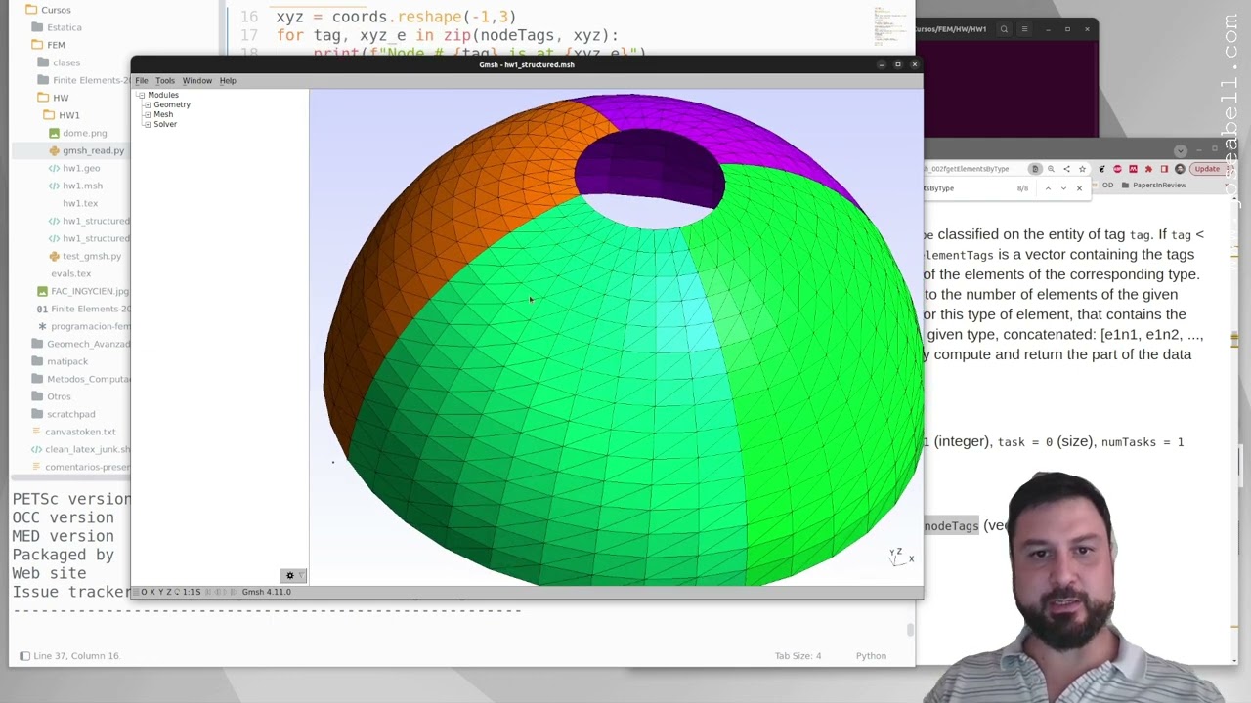The width and height of the screenshot is (1251, 703).
Task: Open evals.tex in sidebar
Action: point(70,273)
